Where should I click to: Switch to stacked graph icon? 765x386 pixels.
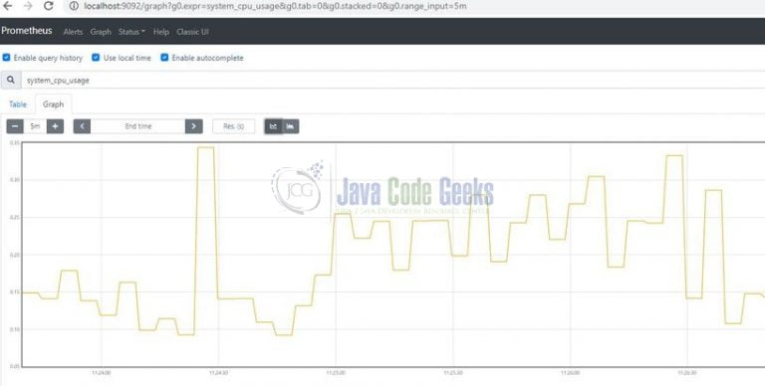pos(290,126)
